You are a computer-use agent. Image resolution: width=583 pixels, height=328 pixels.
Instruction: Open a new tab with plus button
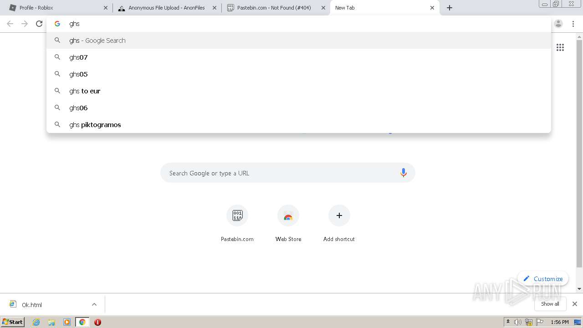click(x=450, y=8)
